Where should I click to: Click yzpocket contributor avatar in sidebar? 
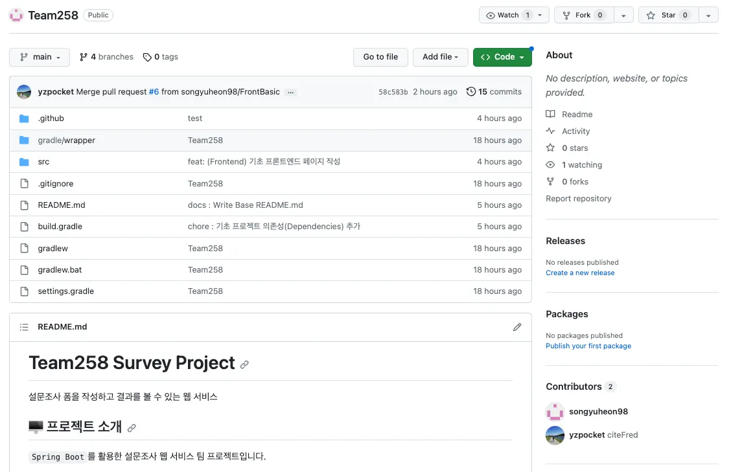[555, 435]
